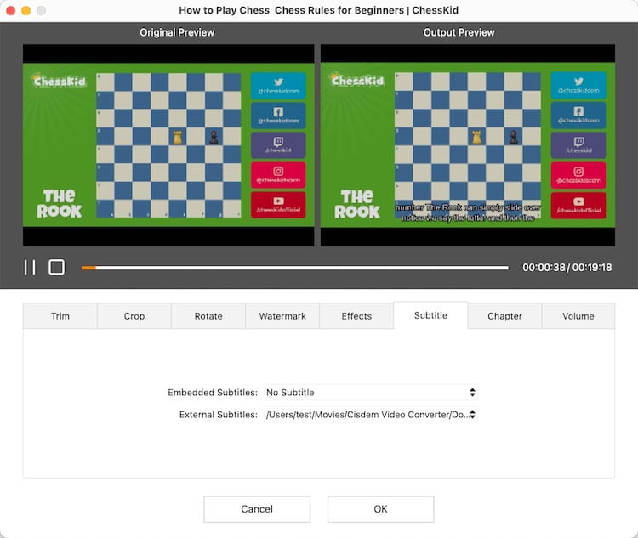Open the Embedded Subtitles dropdown

(x=371, y=393)
